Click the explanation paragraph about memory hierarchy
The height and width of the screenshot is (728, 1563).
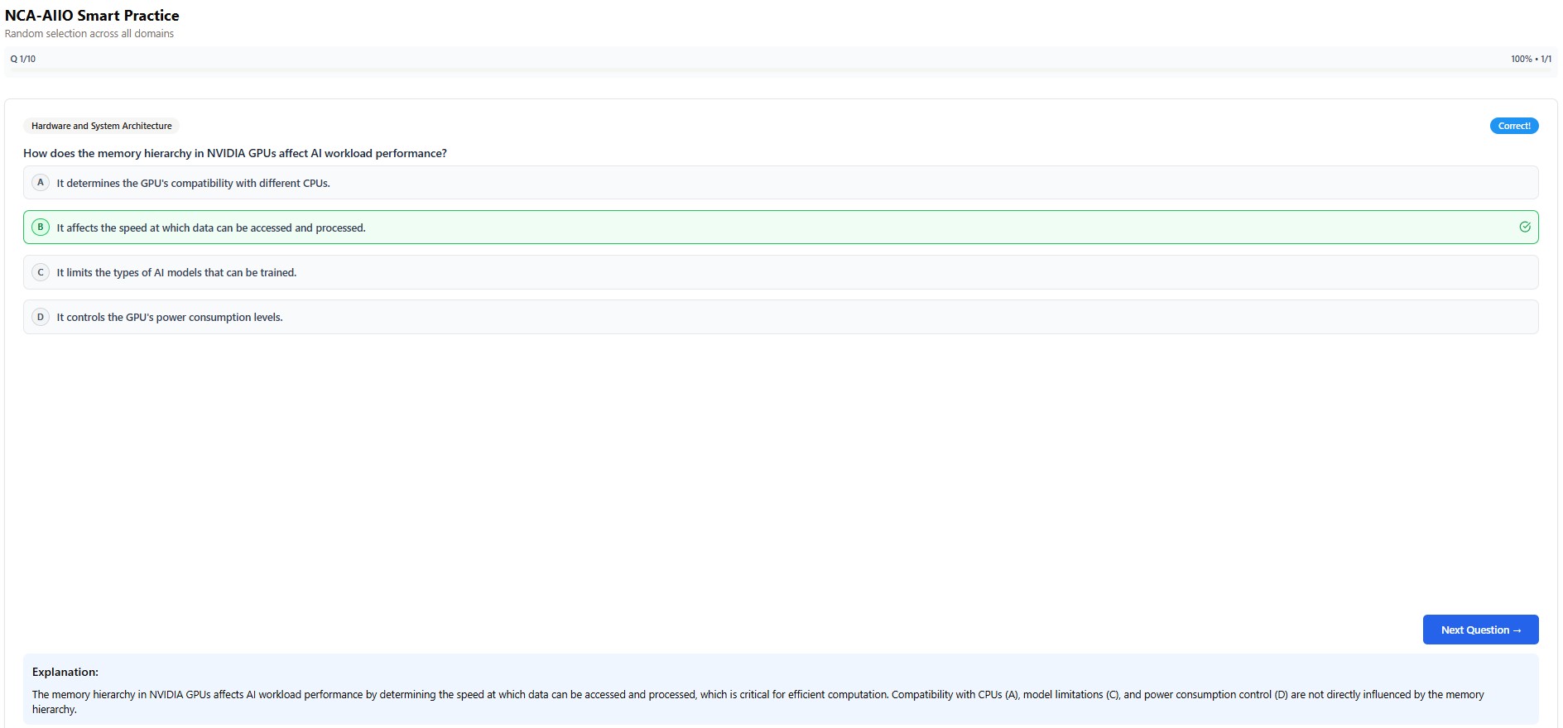click(x=758, y=702)
